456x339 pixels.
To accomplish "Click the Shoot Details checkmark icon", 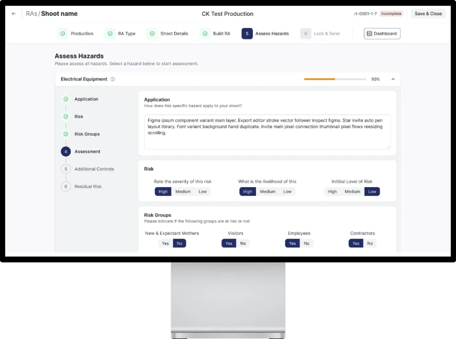I will (152, 34).
